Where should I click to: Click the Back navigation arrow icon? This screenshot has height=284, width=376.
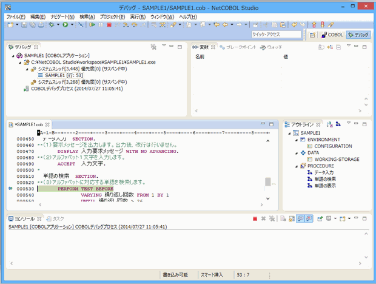tap(225, 25)
